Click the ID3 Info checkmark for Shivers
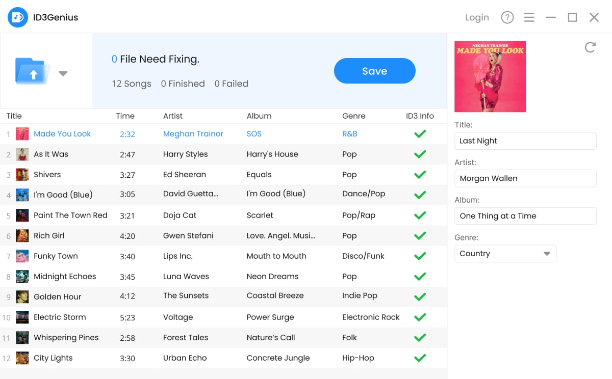Image resolution: width=612 pixels, height=379 pixels. point(420,175)
